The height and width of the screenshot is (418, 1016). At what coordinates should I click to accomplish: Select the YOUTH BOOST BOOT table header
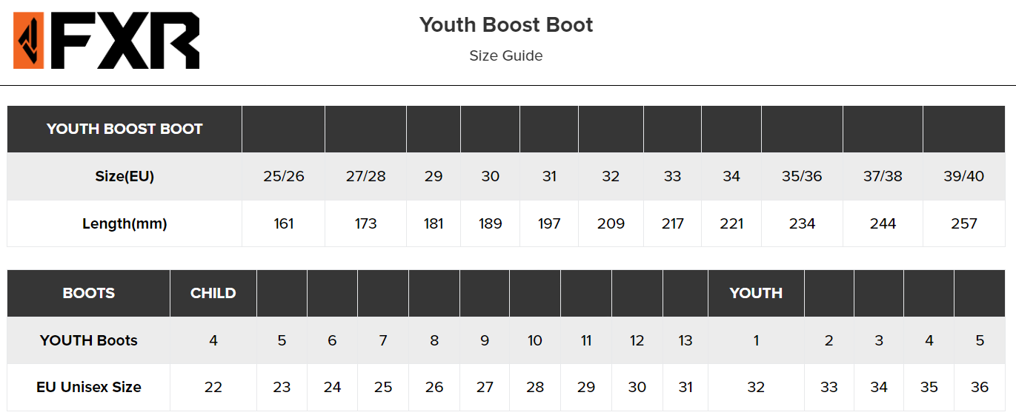[x=124, y=129]
